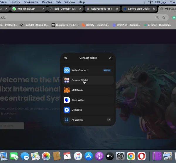Select the WalletConnect option icon
The width and height of the screenshot is (176, 163).
coord(67,70)
